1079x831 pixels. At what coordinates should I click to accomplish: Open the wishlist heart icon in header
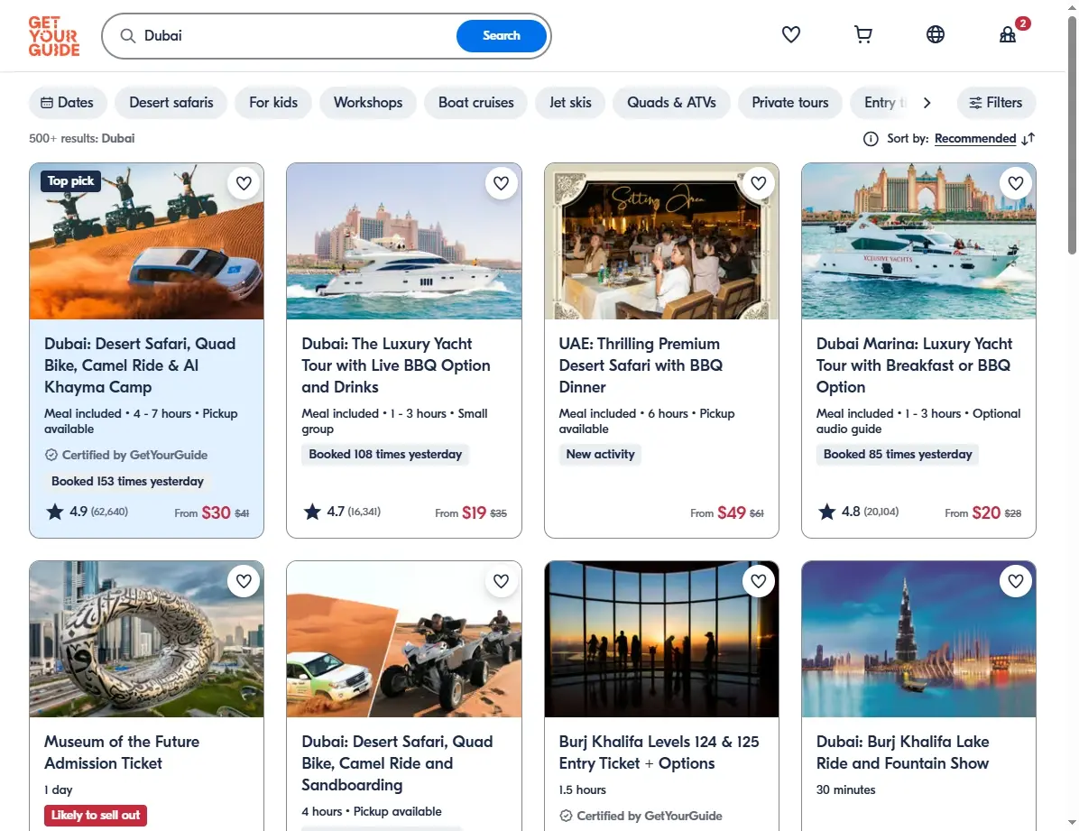(790, 34)
